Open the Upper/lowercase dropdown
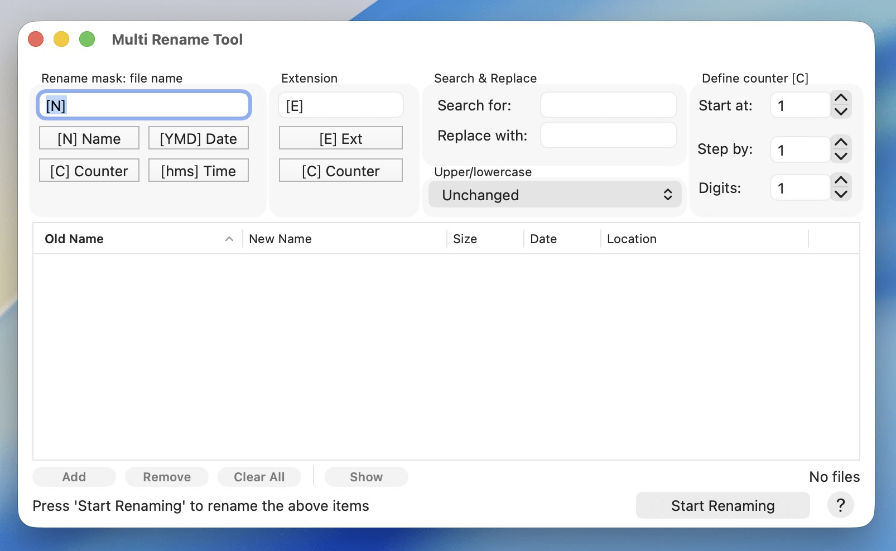Screen dimensions: 896x551 click(x=555, y=195)
